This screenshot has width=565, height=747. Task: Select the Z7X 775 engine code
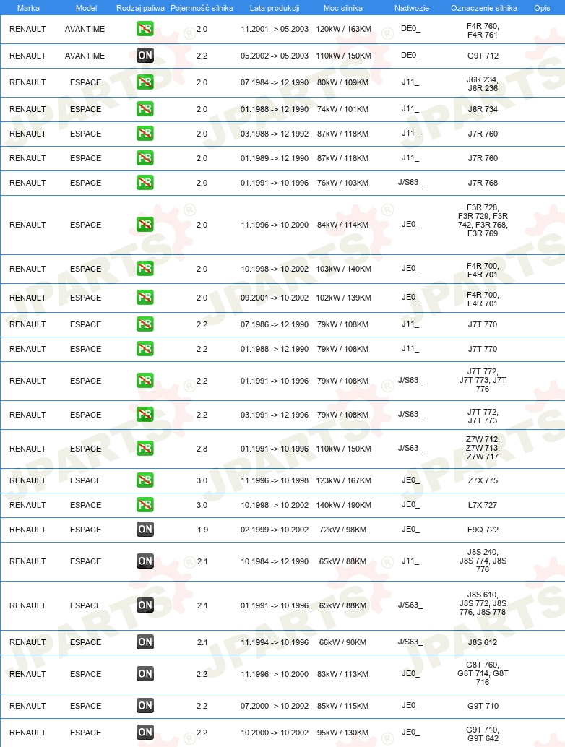click(483, 480)
